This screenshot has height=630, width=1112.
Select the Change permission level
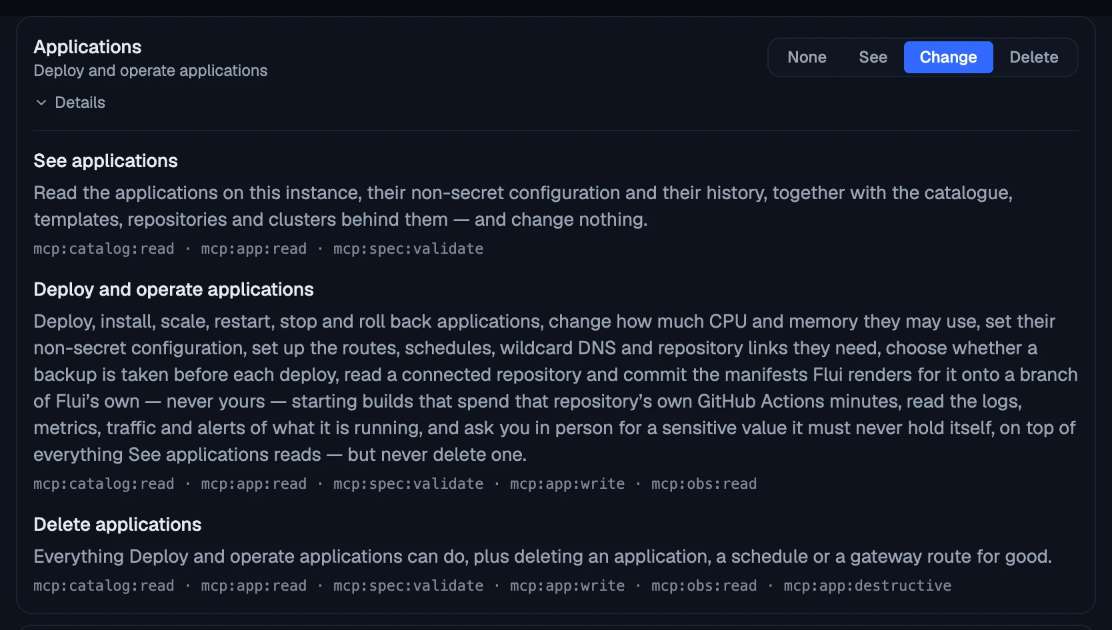[948, 57]
